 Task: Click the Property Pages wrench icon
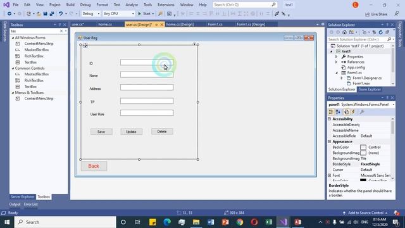point(362,112)
